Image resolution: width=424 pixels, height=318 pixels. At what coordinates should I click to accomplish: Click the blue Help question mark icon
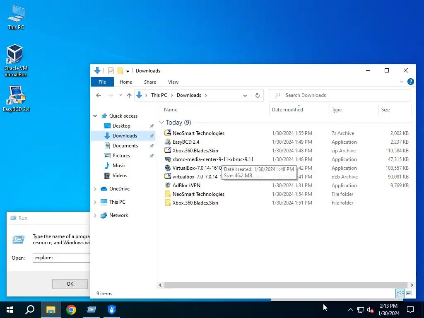point(410,82)
